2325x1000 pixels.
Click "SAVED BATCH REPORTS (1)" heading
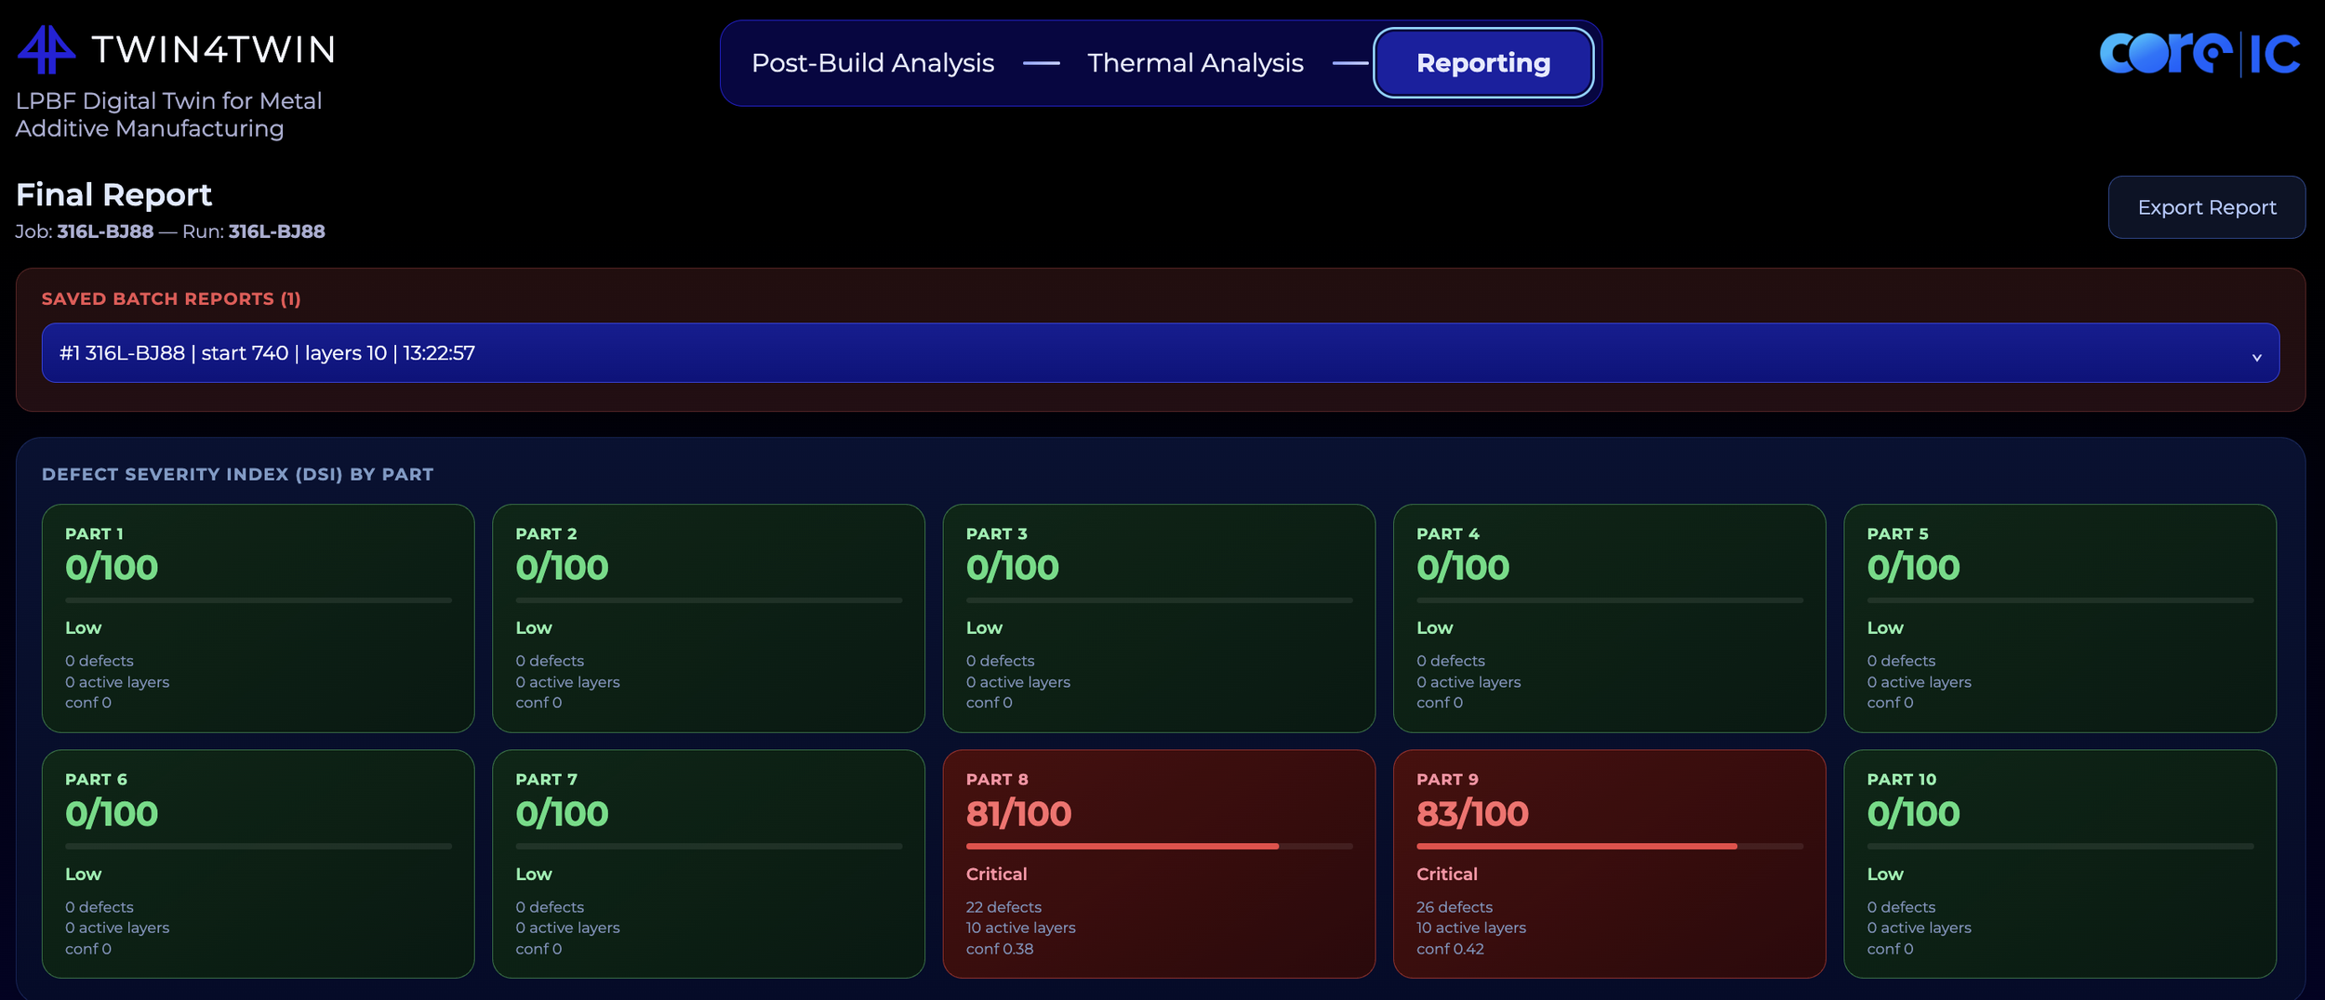(171, 299)
